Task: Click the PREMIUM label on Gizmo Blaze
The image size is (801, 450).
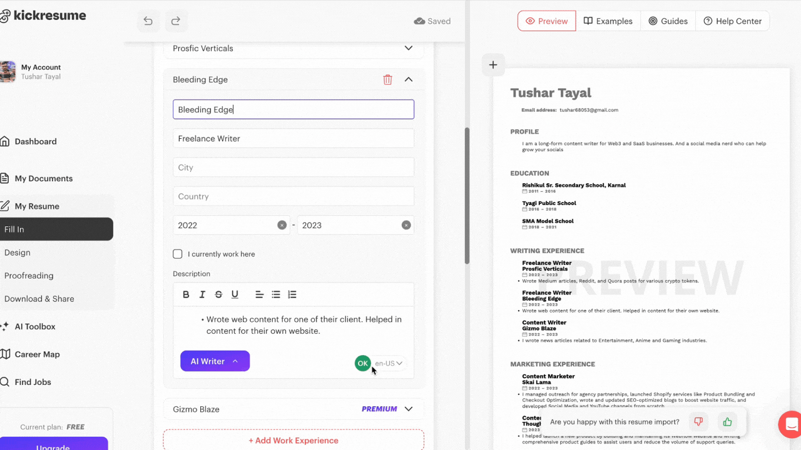Action: (379, 409)
